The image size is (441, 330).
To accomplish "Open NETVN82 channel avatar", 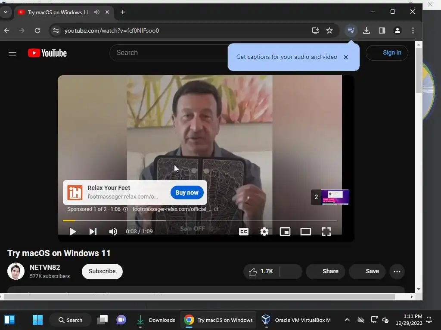I will (x=16, y=271).
